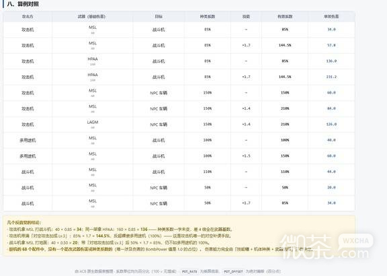
Task: Click the 目标 column header
Action: [x=159, y=17]
